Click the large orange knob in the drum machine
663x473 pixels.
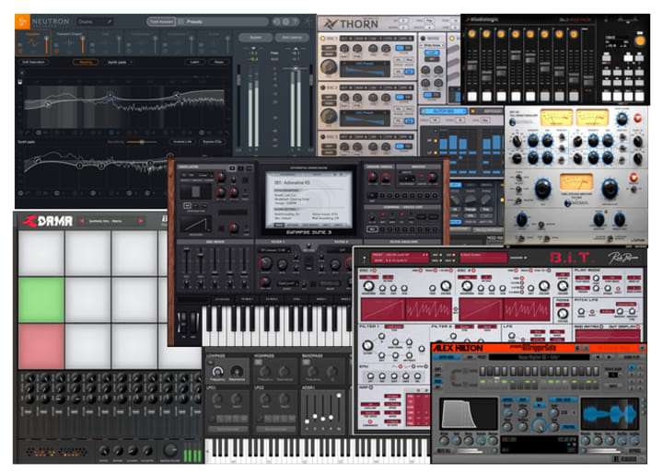(640, 40)
